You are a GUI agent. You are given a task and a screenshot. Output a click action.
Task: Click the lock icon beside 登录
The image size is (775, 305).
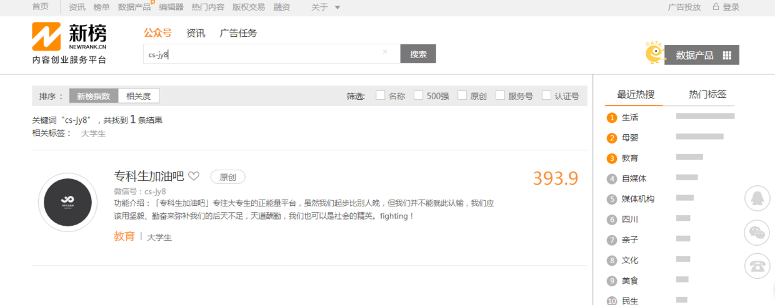715,7
